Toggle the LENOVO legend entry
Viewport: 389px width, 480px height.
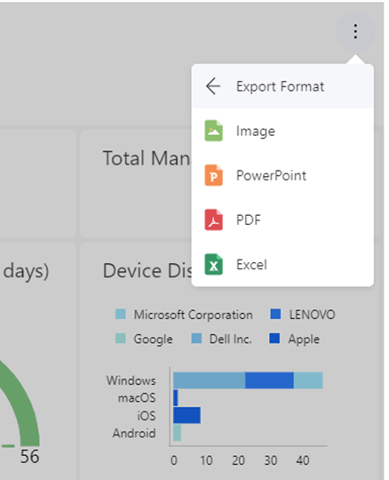pos(303,315)
